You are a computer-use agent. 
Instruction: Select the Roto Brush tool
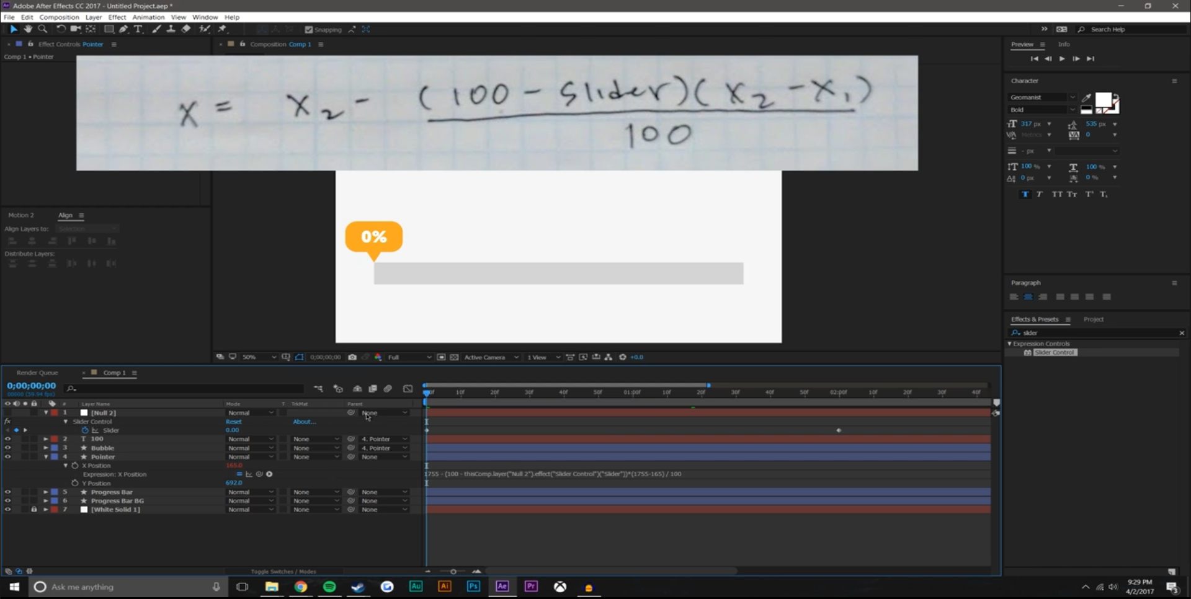coord(204,29)
